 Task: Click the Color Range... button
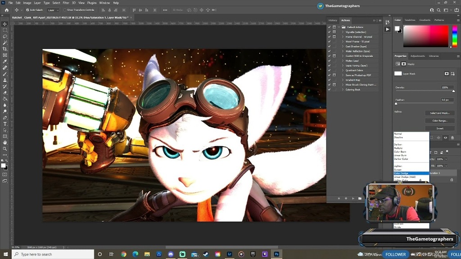tap(440, 121)
